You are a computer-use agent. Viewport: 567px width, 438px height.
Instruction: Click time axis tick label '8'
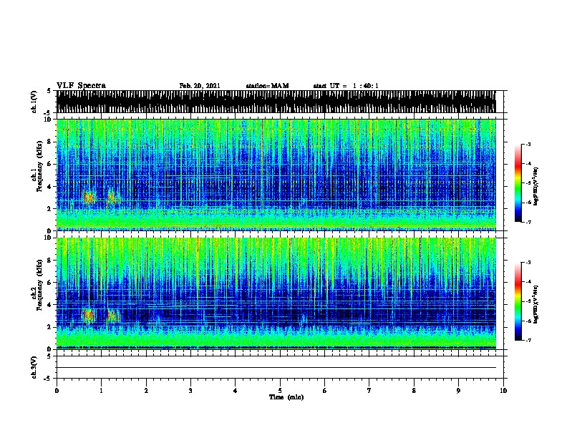tap(414, 390)
